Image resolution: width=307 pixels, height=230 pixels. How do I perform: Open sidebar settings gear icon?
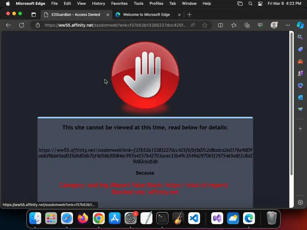pos(300,202)
